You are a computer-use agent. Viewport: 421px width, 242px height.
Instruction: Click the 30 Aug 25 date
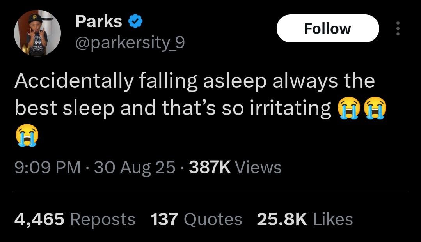pyautogui.click(x=135, y=168)
